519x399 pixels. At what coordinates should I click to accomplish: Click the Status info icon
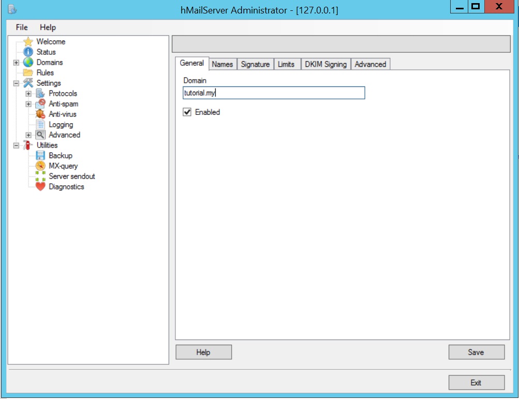(x=28, y=52)
